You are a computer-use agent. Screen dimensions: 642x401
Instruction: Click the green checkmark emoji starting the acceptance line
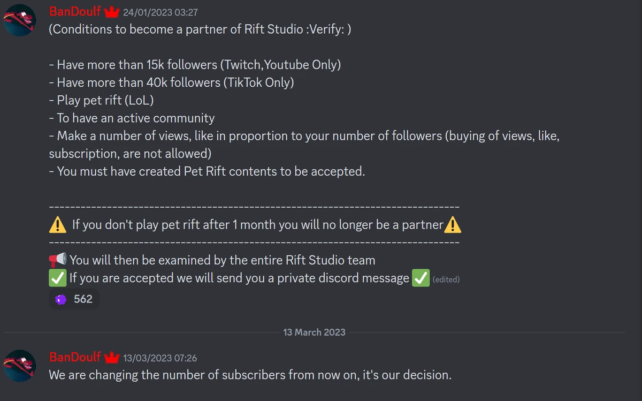tap(57, 278)
